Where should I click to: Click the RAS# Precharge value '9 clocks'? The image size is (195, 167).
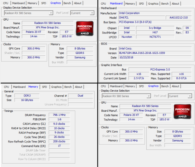pyautogui.click(x=59, y=132)
